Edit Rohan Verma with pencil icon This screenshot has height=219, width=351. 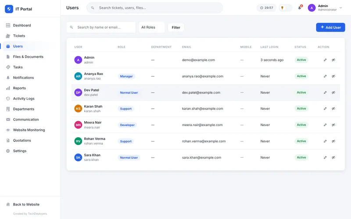click(x=325, y=141)
